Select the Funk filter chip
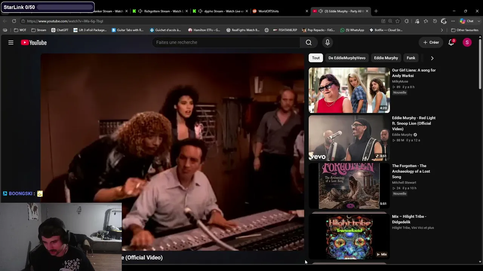483x271 pixels. 411,58
